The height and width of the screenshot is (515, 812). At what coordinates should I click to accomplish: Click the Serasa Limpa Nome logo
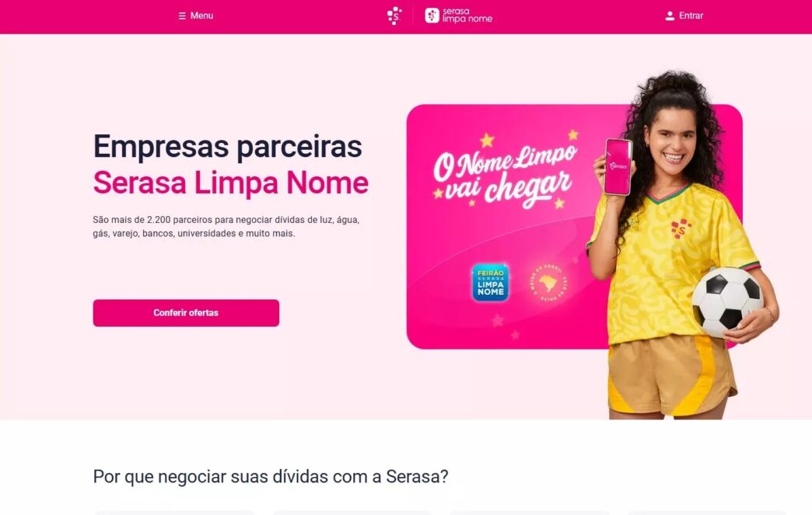pos(458,16)
